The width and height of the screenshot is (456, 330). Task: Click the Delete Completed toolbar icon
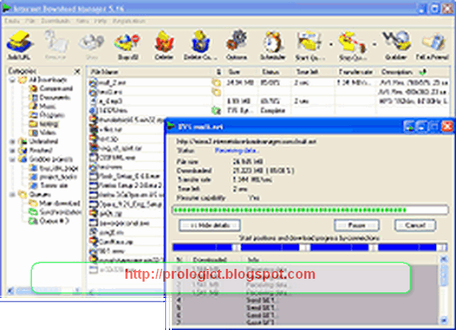pyautogui.click(x=200, y=45)
